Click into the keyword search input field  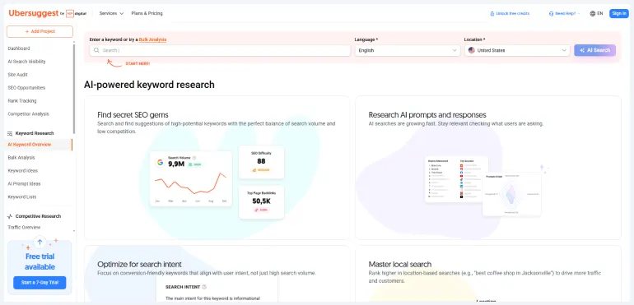(x=220, y=50)
